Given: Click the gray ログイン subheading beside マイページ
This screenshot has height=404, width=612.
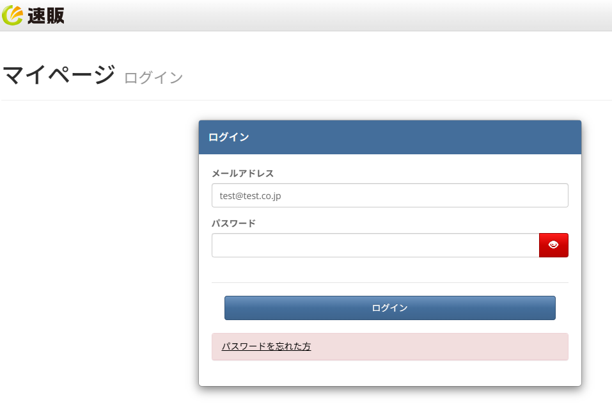Looking at the screenshot, I should [x=153, y=78].
